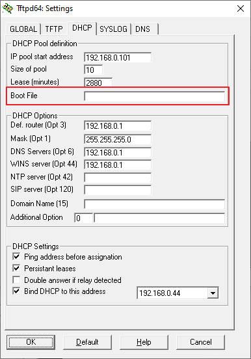Click the 'Lease (minutes)' label
251x359 pixels.
(x=35, y=82)
